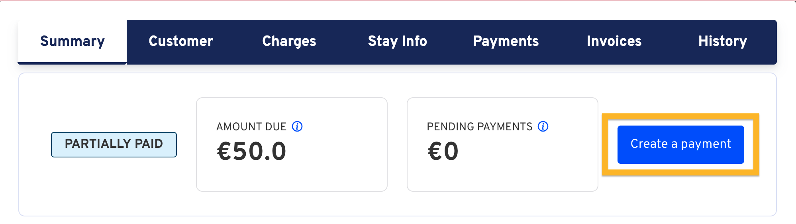This screenshot has width=796, height=224.
Task: Open the Charges tab
Action: [289, 41]
